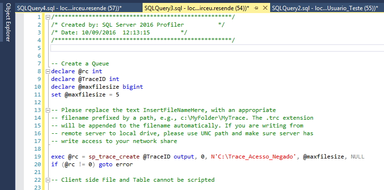Click the '-- Create a Queue' comment
The height and width of the screenshot is (190, 384).
80,63
